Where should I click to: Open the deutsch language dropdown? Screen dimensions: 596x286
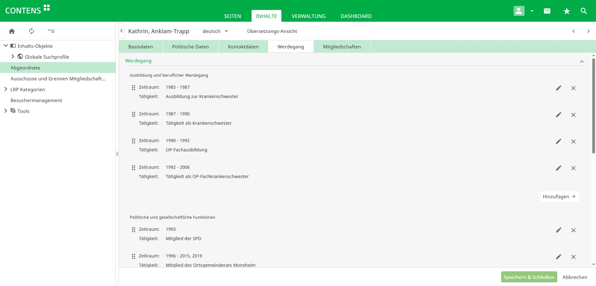click(x=215, y=31)
